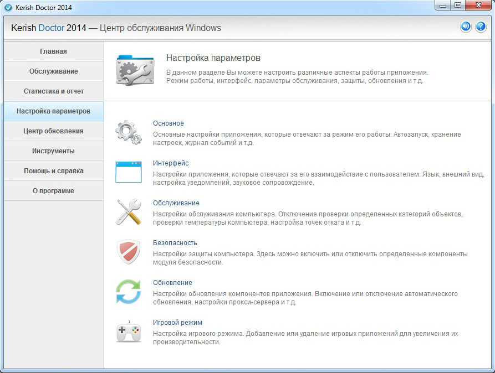Click description starting 'Настройки обслуживания компьютера'

tap(308, 218)
